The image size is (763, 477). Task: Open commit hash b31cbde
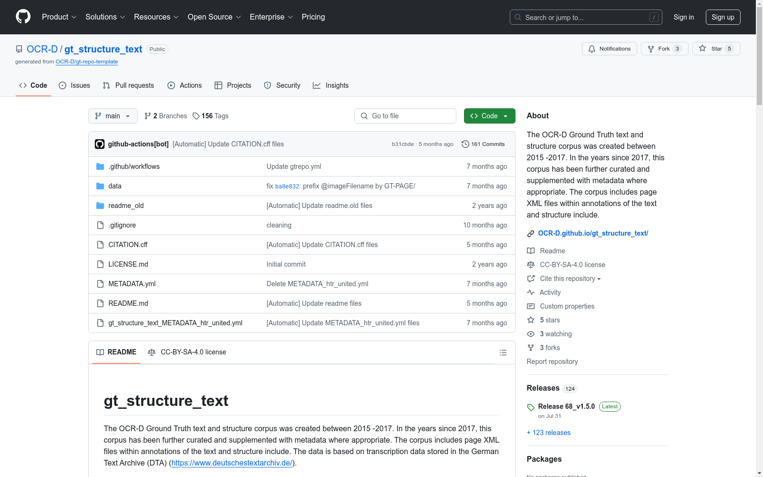click(x=403, y=144)
